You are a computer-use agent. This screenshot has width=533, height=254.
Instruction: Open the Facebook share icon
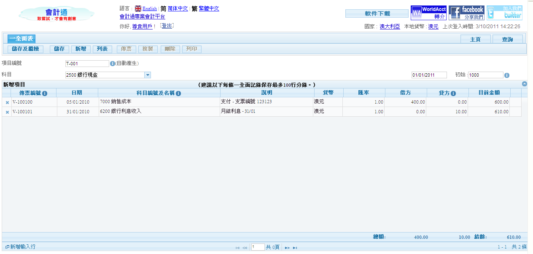click(466, 13)
